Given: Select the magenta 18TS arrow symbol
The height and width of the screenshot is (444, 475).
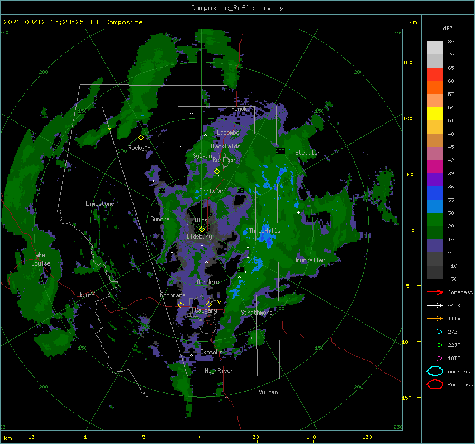Looking at the screenshot, I should [x=435, y=358].
